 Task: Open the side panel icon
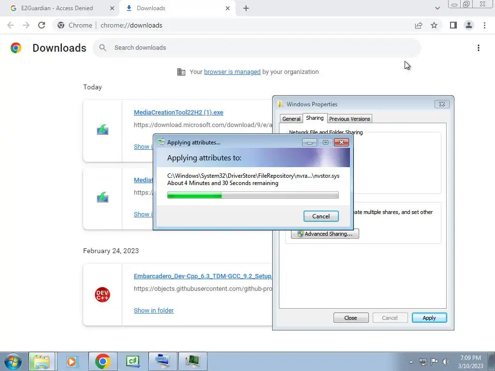453,25
